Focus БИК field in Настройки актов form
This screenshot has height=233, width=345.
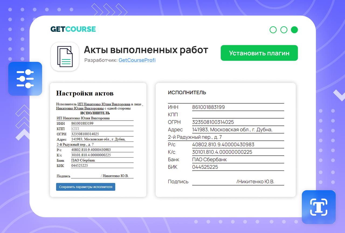[102, 166]
